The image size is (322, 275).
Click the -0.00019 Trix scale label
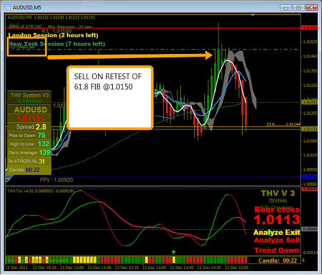[310, 252]
